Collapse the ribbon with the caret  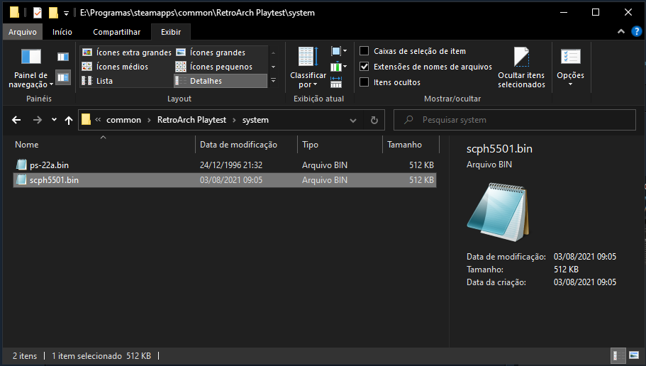[x=621, y=32]
